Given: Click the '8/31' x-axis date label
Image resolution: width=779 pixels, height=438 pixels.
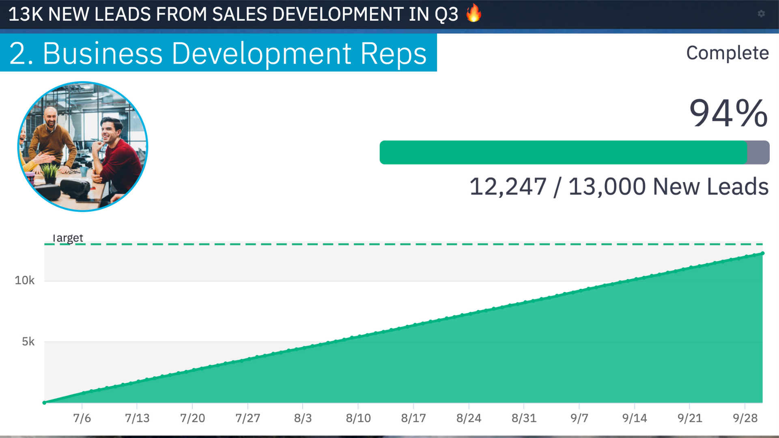Looking at the screenshot, I should click(524, 418).
